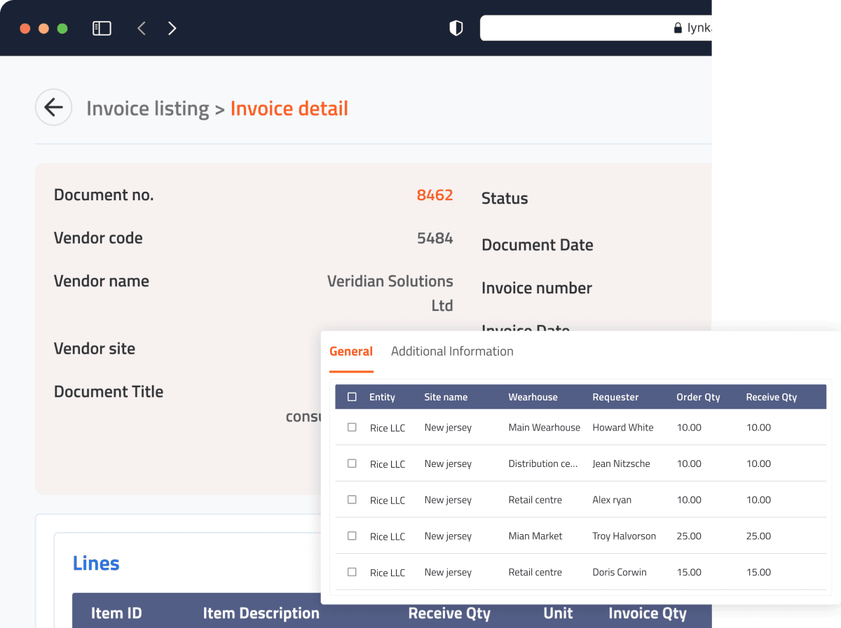Open the Invoice listing breadcrumb link

point(148,109)
